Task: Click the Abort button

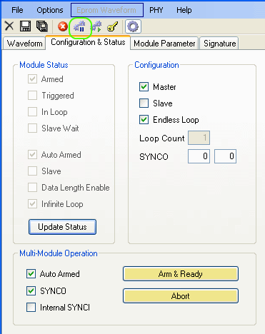Action: pos(181,296)
